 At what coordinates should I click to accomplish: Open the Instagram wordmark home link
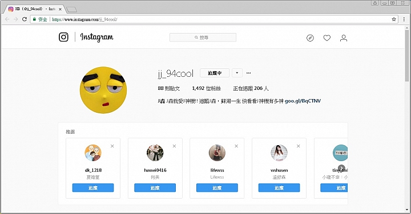(x=96, y=38)
